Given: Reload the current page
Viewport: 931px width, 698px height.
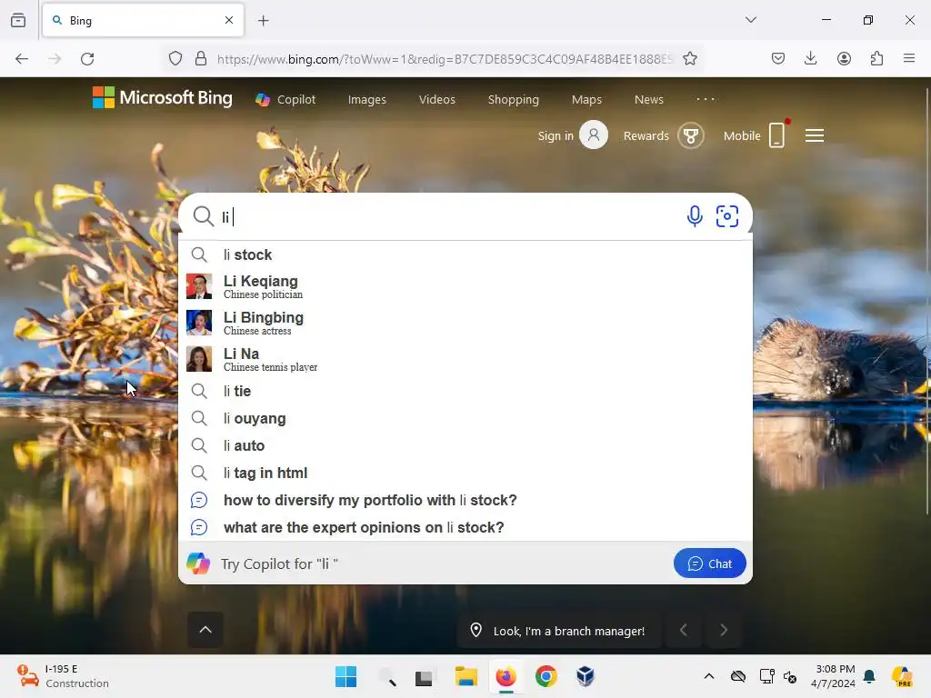Looking at the screenshot, I should coord(87,59).
